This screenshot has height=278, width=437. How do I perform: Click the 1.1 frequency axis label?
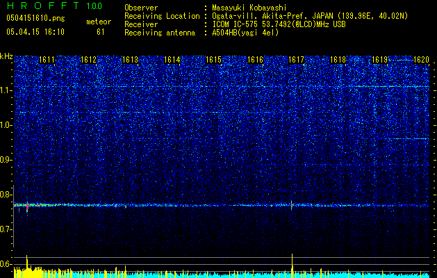[6, 90]
